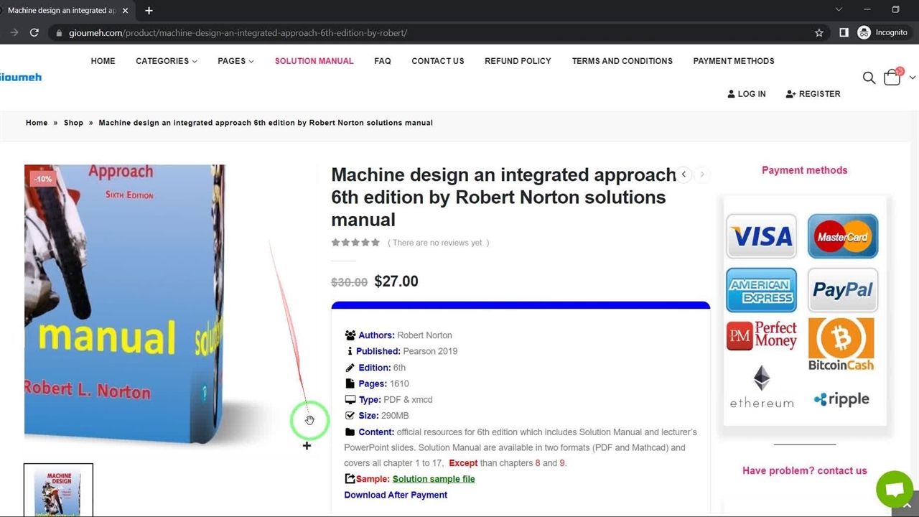Click the American Express logo

(x=761, y=290)
